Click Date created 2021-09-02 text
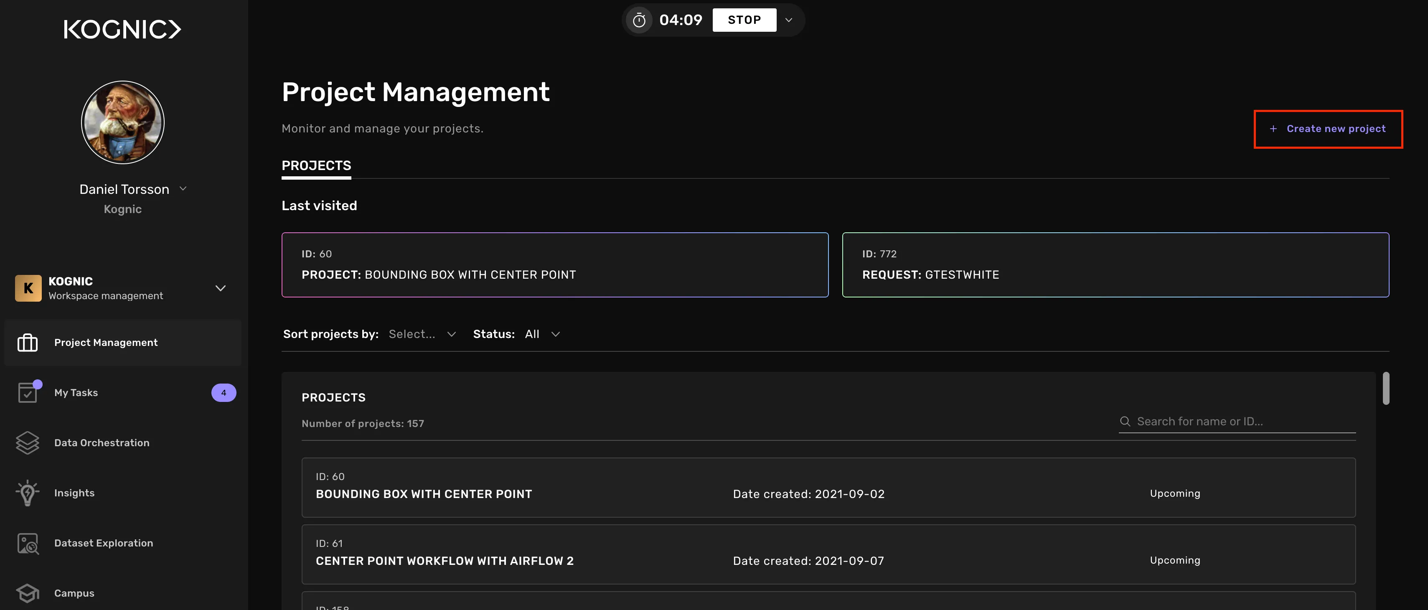This screenshot has width=1428, height=610. [808, 494]
